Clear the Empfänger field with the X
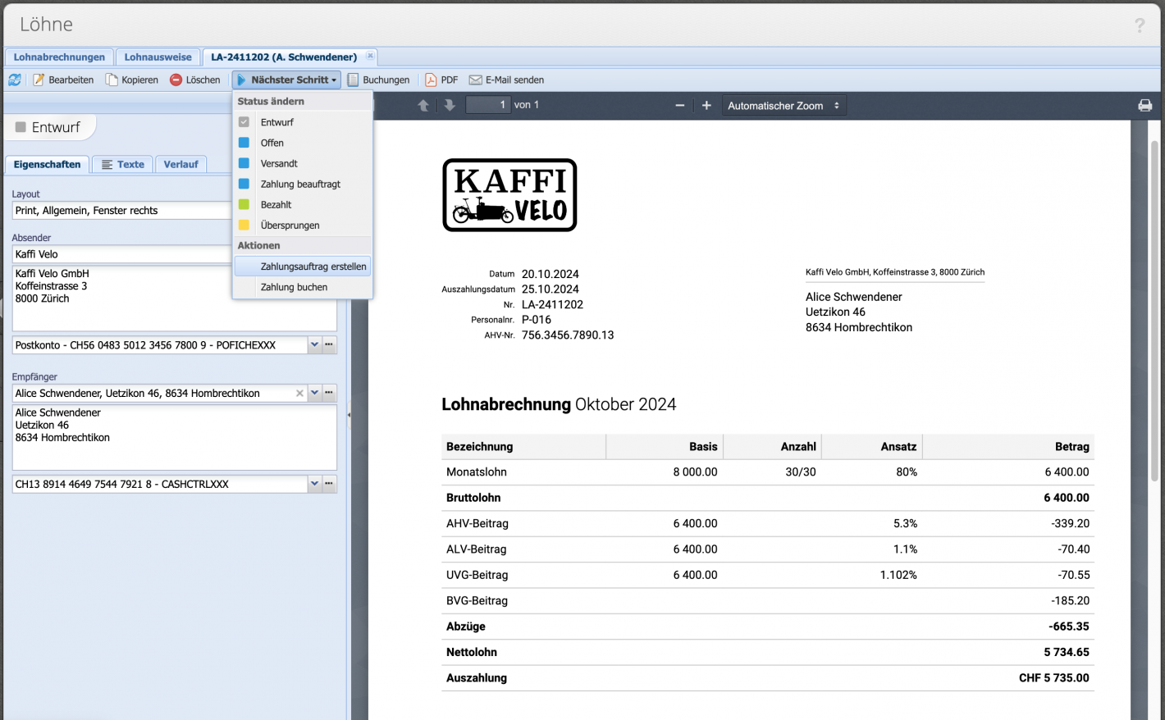The width and height of the screenshot is (1165, 720). click(x=299, y=393)
